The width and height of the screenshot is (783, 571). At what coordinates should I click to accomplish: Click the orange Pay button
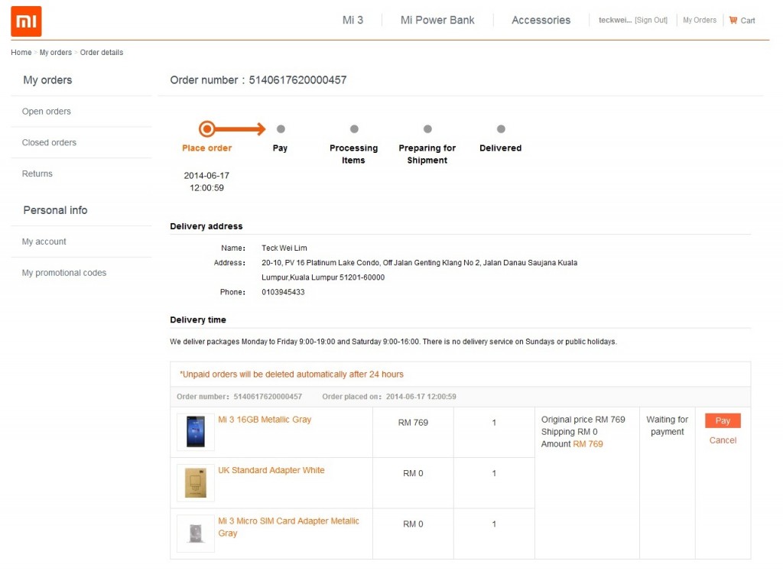(723, 420)
